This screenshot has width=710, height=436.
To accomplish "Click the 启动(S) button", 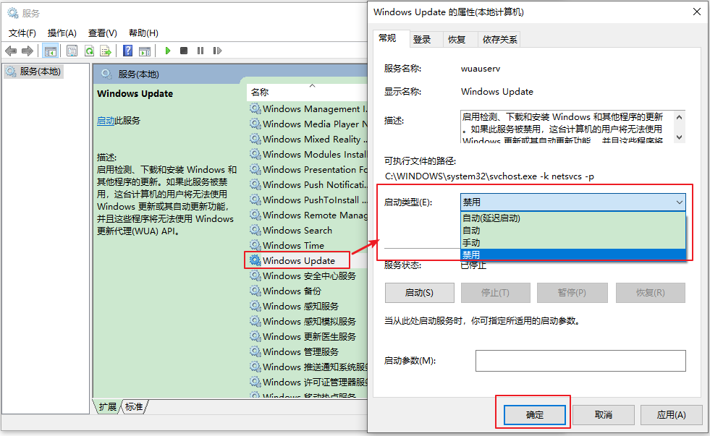I will 419,293.
